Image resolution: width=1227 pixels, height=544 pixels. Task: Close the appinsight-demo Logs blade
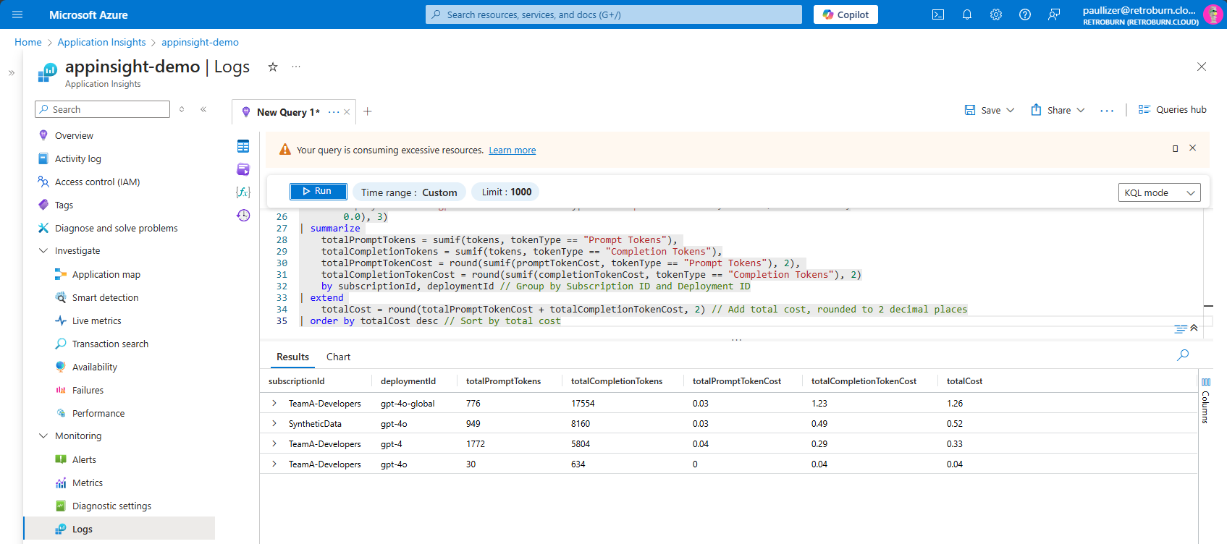pos(1202,67)
